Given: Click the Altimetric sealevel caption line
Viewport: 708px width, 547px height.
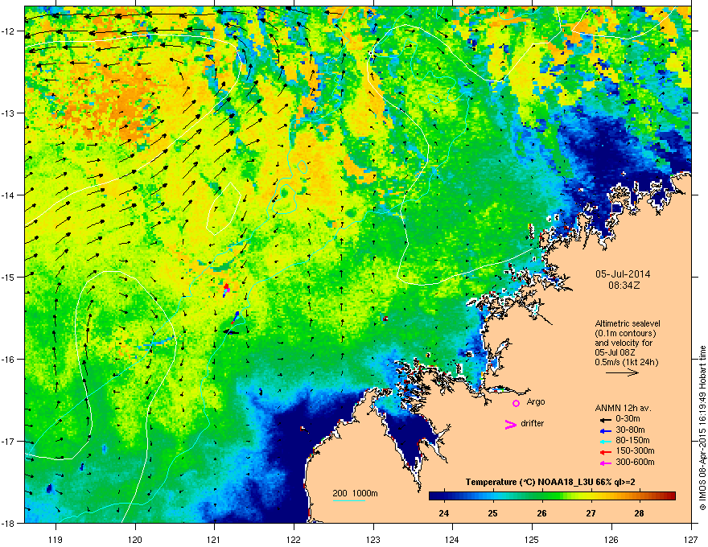Looking at the screenshot, I should coord(628,323).
